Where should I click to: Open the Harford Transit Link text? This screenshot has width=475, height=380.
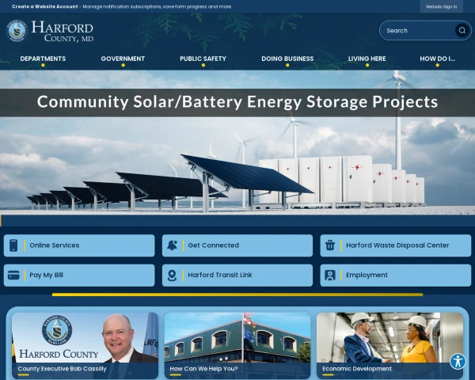coord(220,275)
